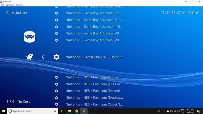Click the OneDrive cloud tray icon
The width and height of the screenshot is (203, 114).
[168, 111]
